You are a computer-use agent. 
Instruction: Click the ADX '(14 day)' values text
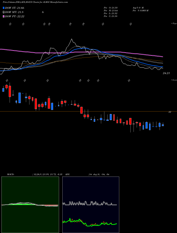tap(99, 174)
